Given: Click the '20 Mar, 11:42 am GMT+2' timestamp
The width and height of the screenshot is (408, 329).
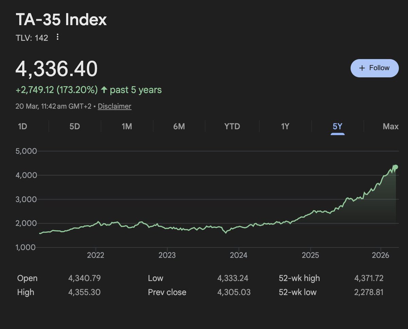Looking at the screenshot, I should [x=53, y=106].
